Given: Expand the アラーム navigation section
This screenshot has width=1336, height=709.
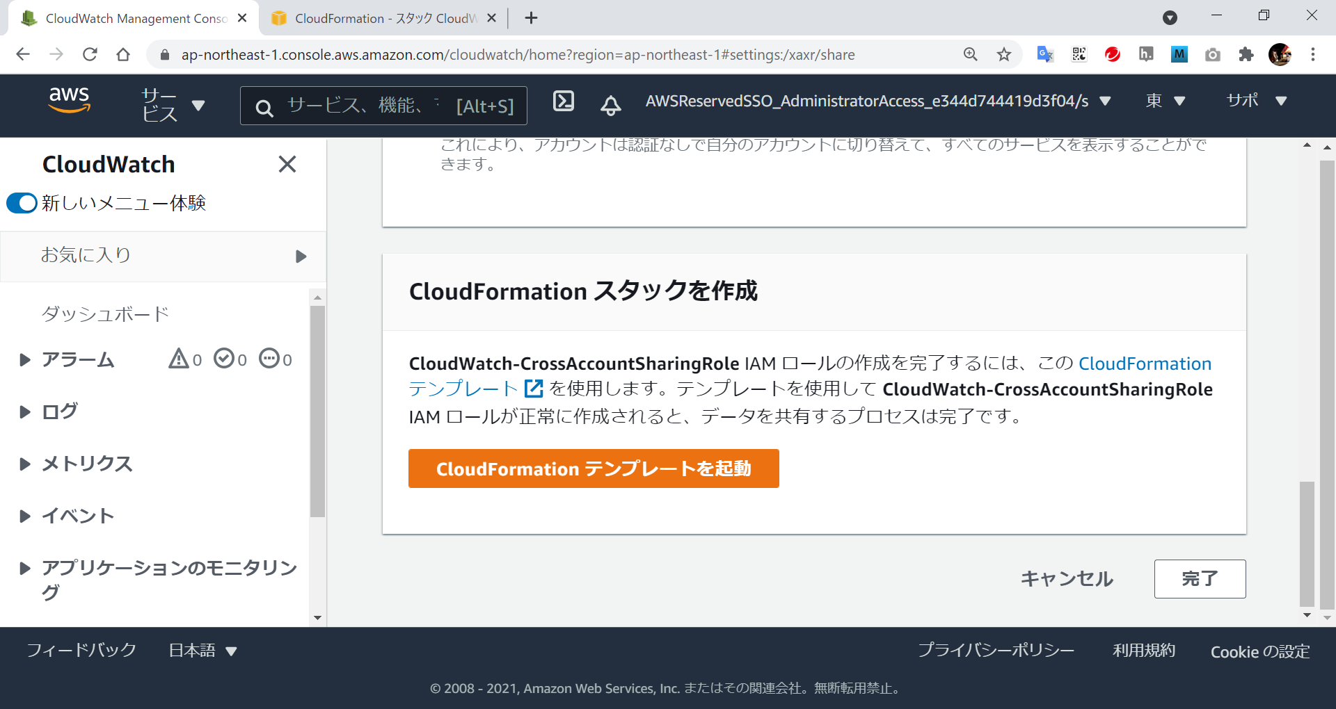Looking at the screenshot, I should click(25, 360).
